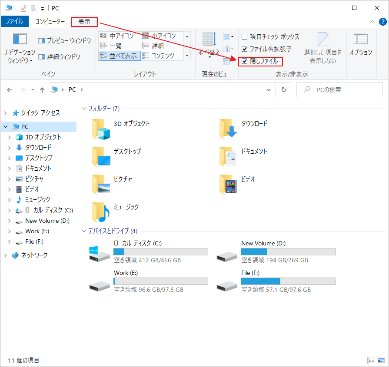Image resolution: width=389 pixels, height=367 pixels.
Task: Open the ダウンロード folder in main pane
Action: click(243, 129)
